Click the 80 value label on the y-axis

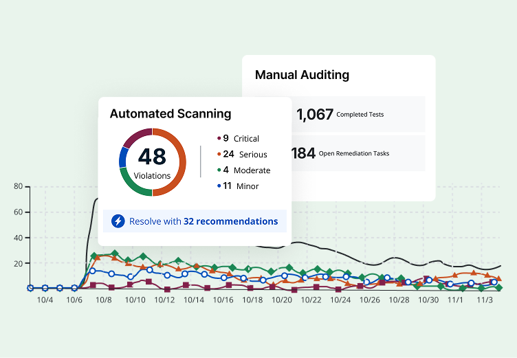[18, 186]
